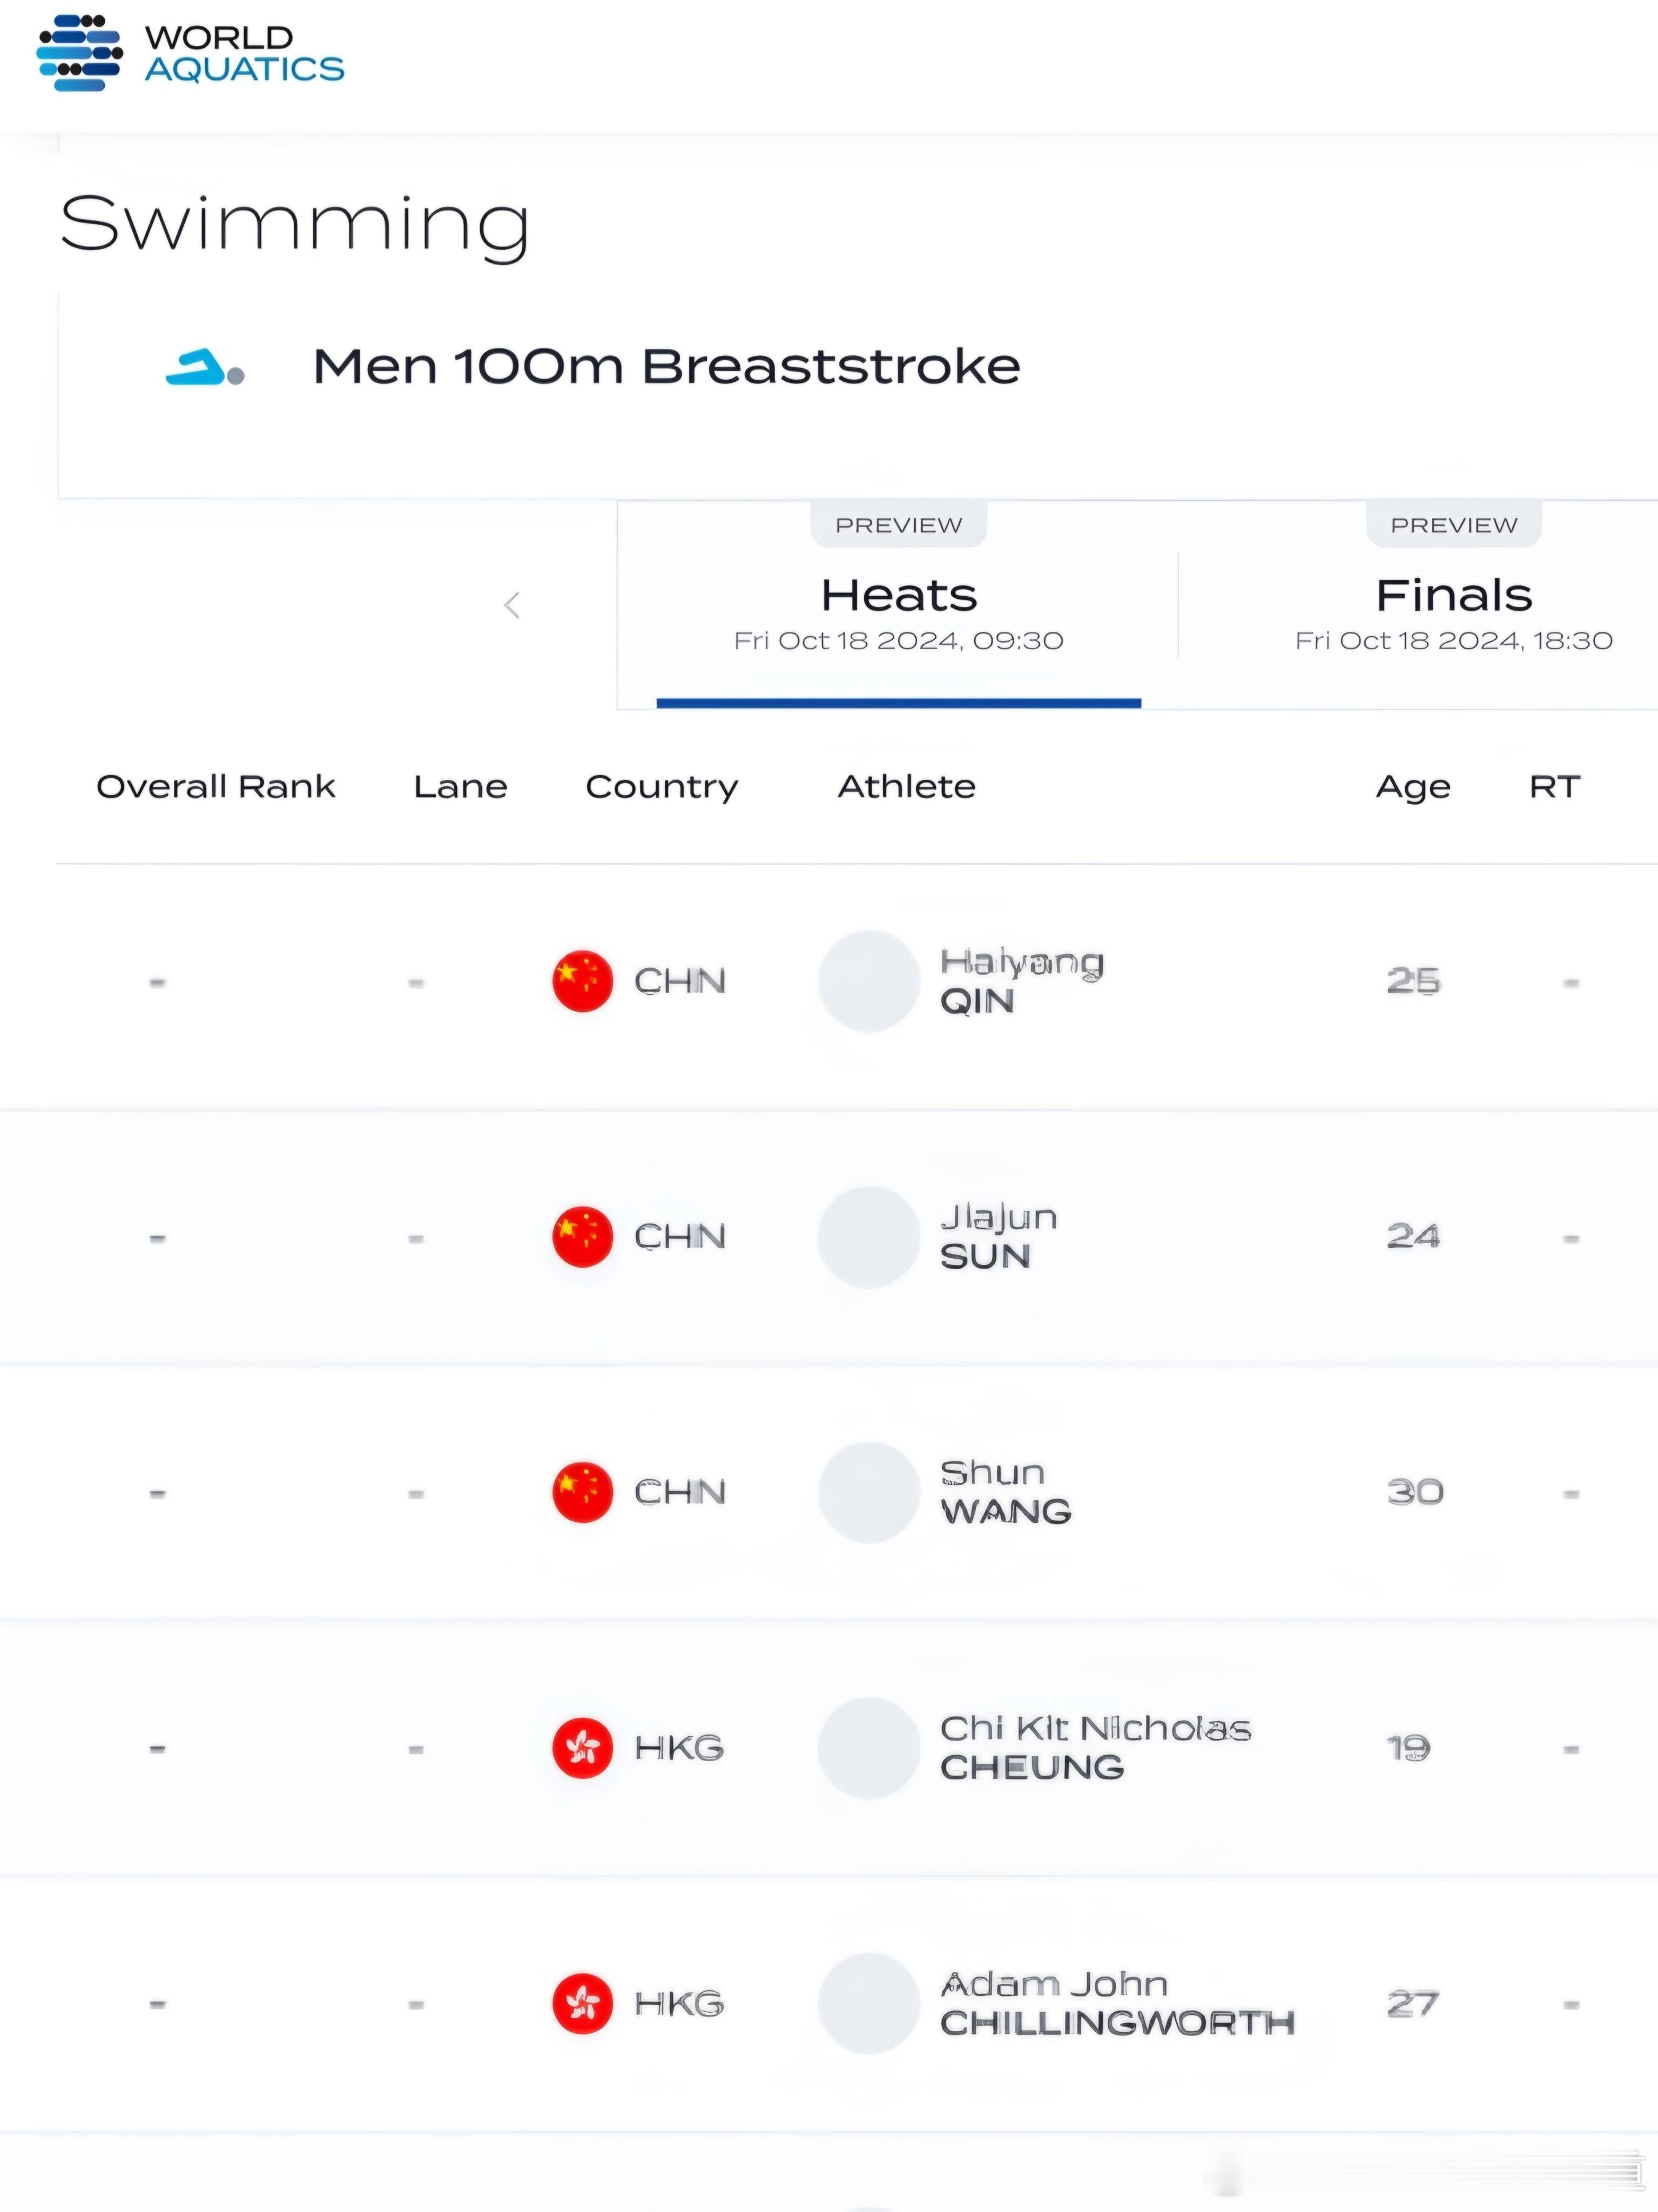Click Adam John Chillingworth's avatar placeholder
This screenshot has height=2212, width=1658.
869,2003
